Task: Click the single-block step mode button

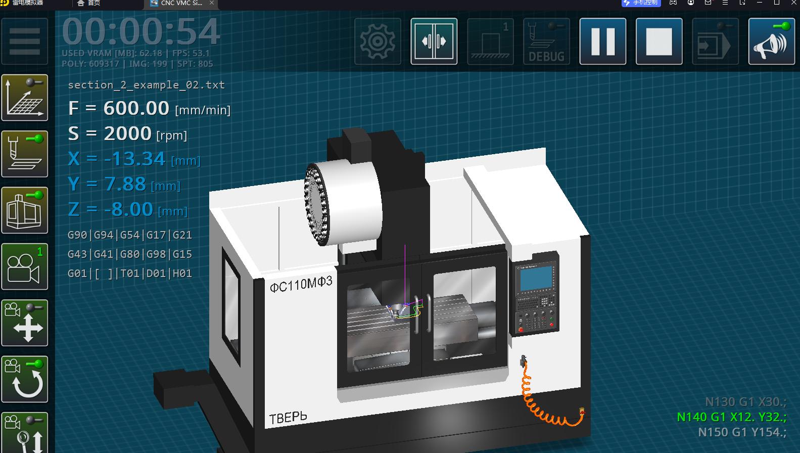Action: 491,41
